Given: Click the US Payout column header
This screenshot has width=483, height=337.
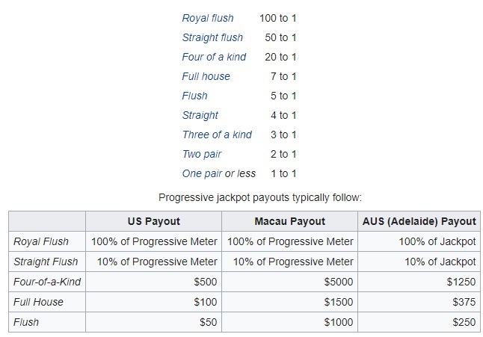Looking at the screenshot, I should pyautogui.click(x=154, y=221).
